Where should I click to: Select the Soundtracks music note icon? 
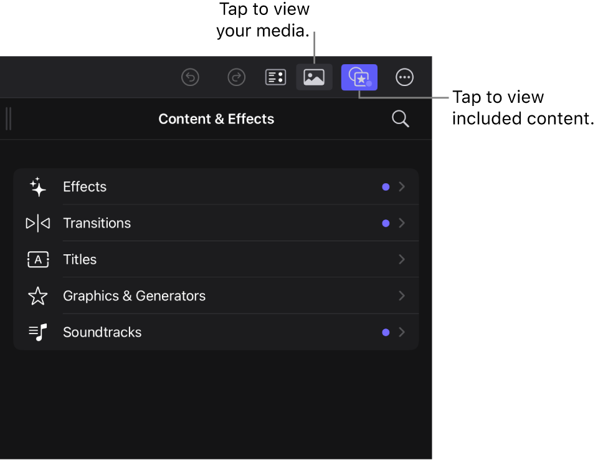(x=37, y=332)
